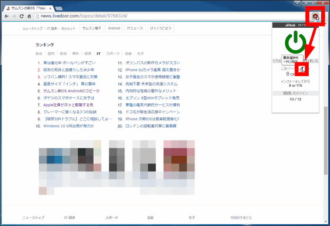Switch ranking to the 国内 tab
The image size is (330, 226).
(51, 54)
